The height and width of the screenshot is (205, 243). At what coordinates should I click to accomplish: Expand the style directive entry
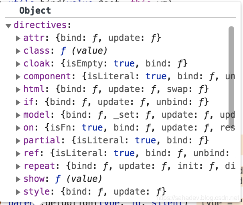pyautogui.click(x=18, y=192)
